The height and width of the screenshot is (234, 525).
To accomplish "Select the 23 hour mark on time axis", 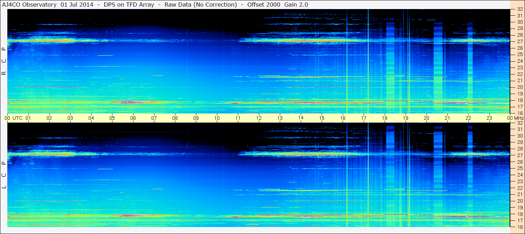I will pyautogui.click(x=489, y=118).
